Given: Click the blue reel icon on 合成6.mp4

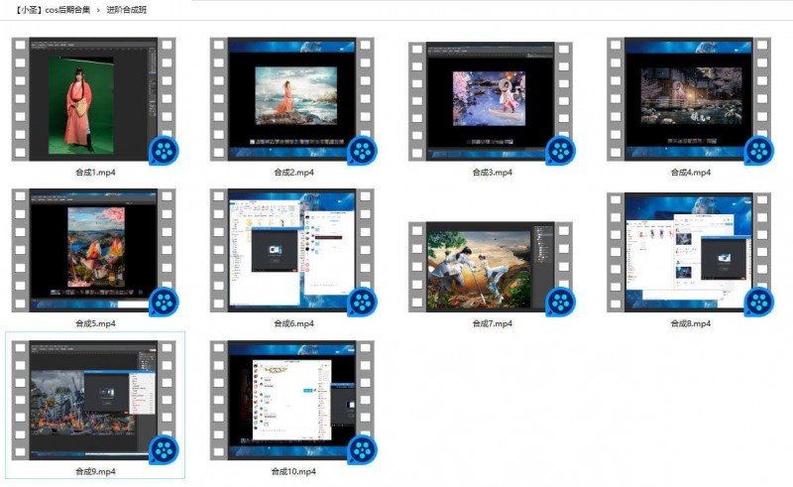Looking at the screenshot, I should point(362,302).
